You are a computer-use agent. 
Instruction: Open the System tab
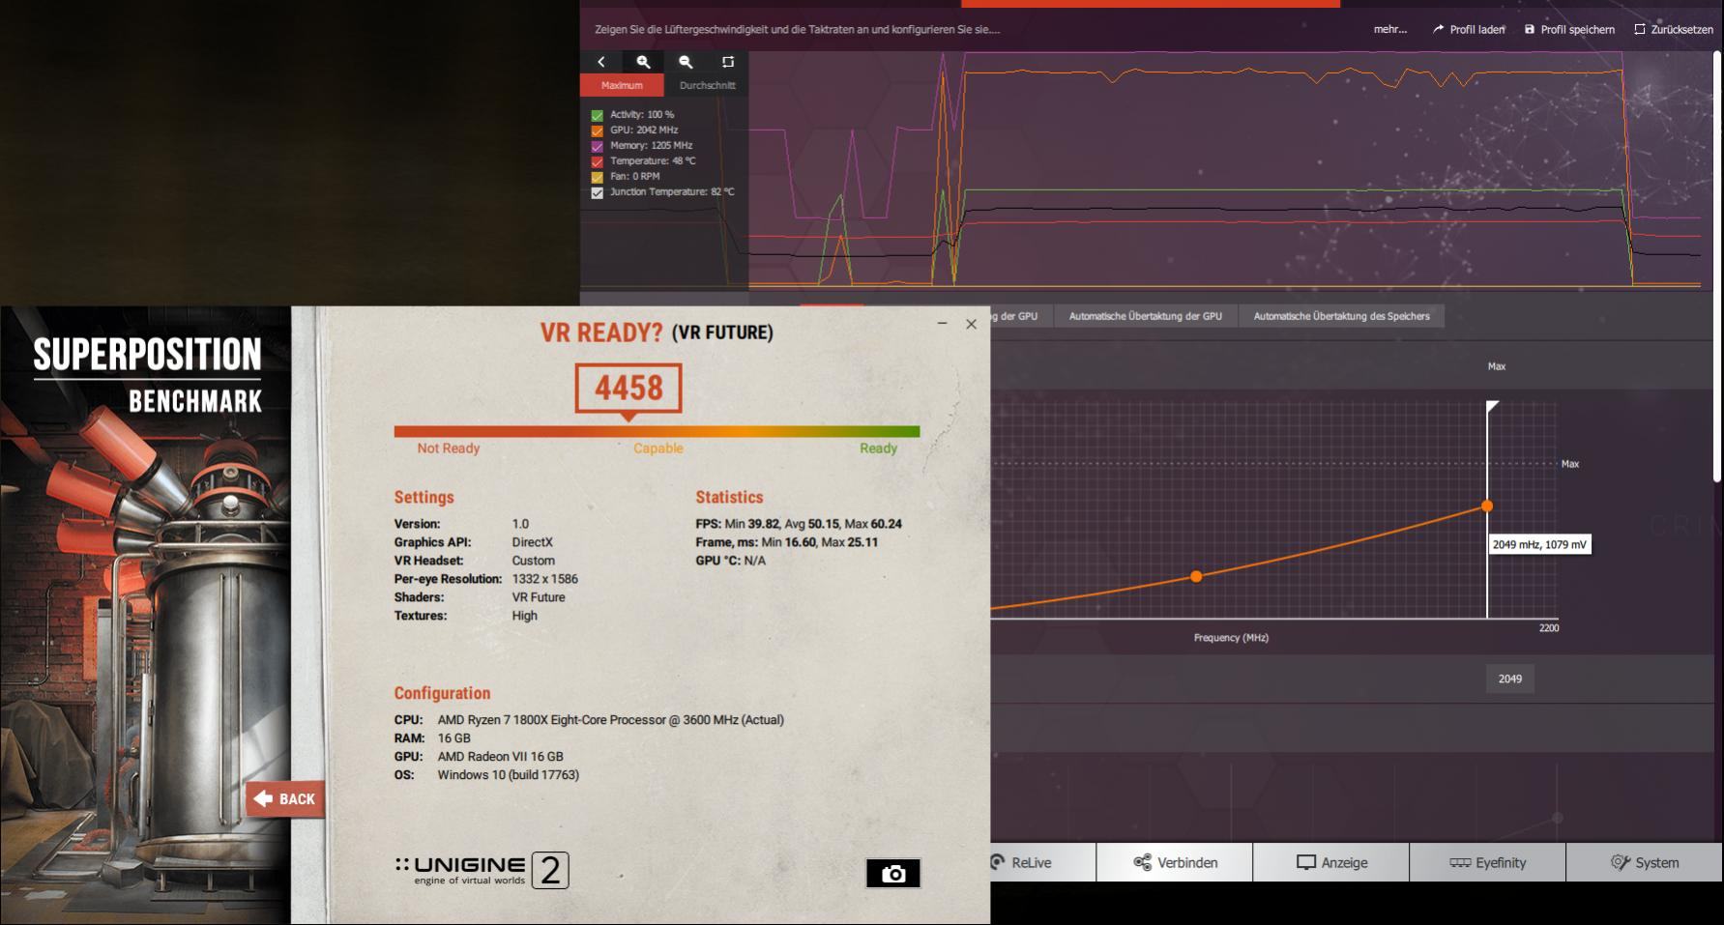[1644, 862]
